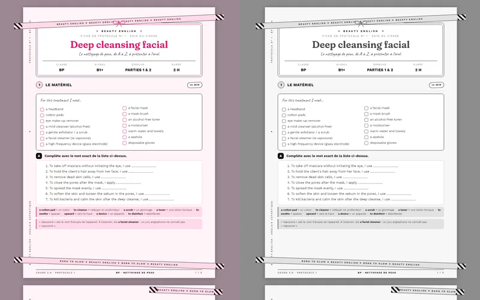The image size is (480, 300).
Task: Click circled number 1 beside gray 'LE MATÉRIEL'
Action: click(281, 85)
